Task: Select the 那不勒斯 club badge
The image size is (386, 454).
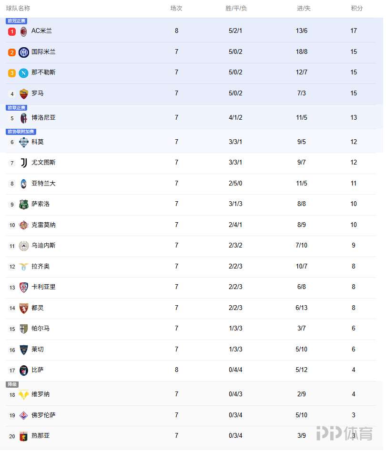Action: 24,73
